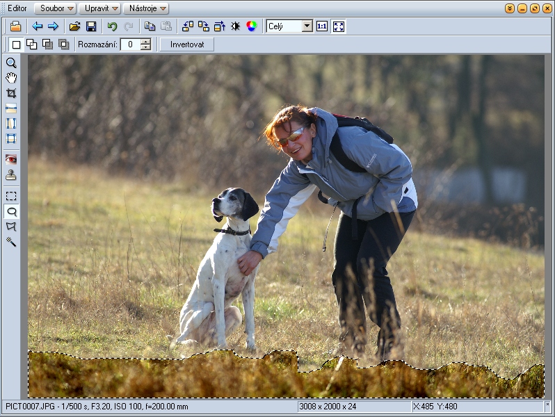Open the color adjustment RGB circle icon

252,26
